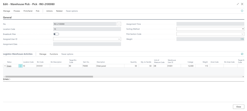Viewport: 247px width, 111px height.
Task: Click the row selector arrow before Open
Action: coord(5,66)
